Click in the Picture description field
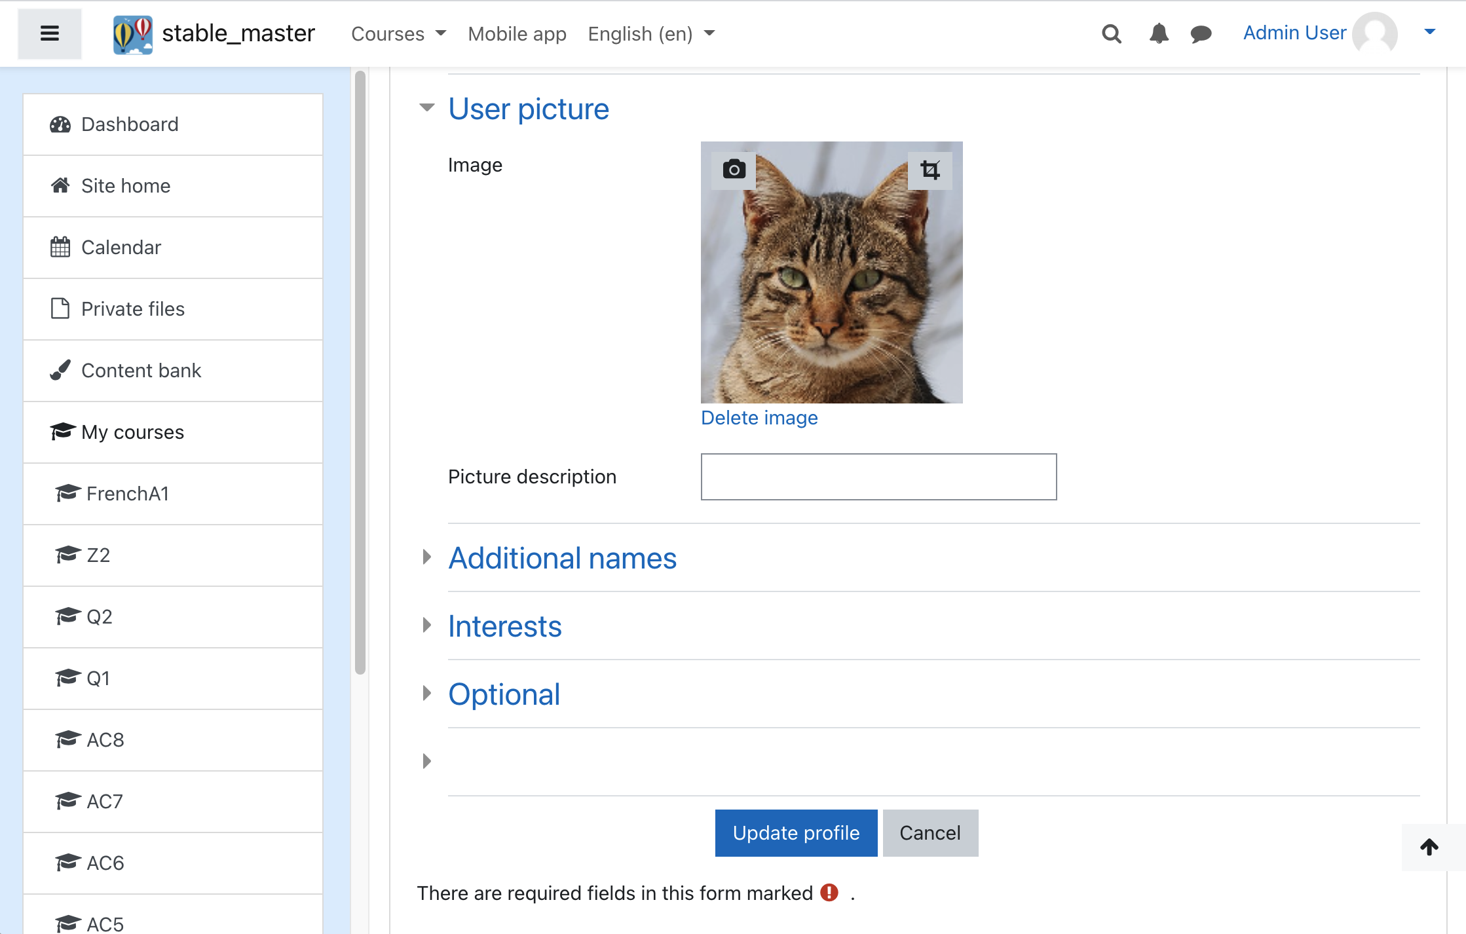1466x934 pixels. [x=878, y=477]
